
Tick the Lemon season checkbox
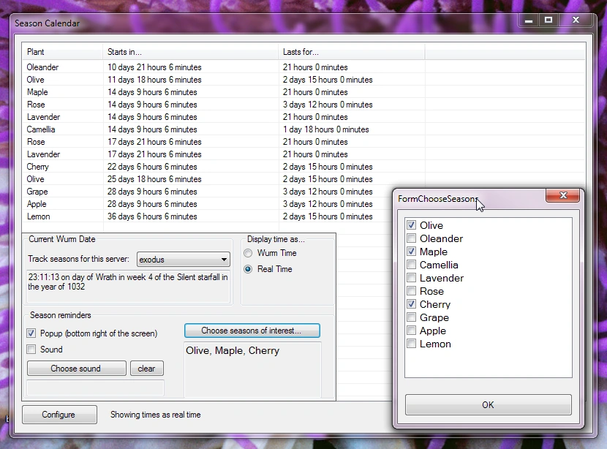coord(411,343)
